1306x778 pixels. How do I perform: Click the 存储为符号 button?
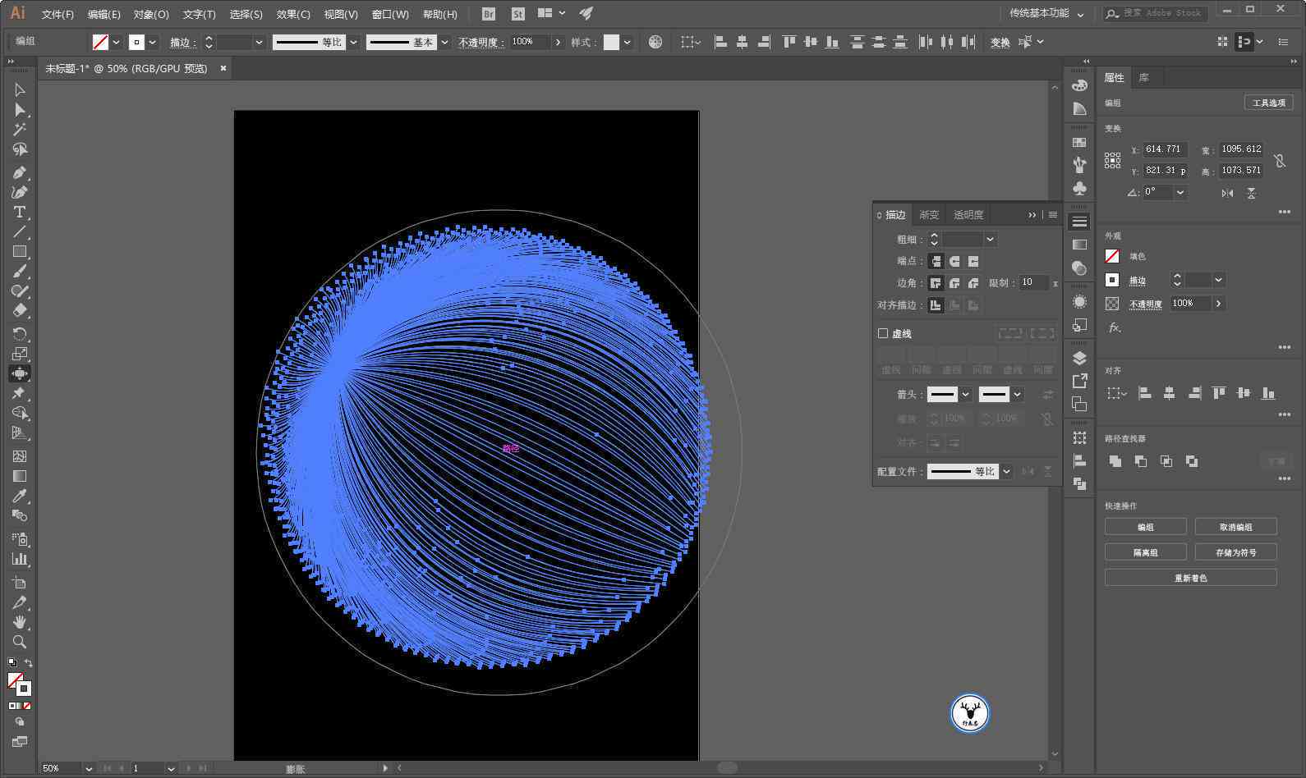click(1235, 552)
